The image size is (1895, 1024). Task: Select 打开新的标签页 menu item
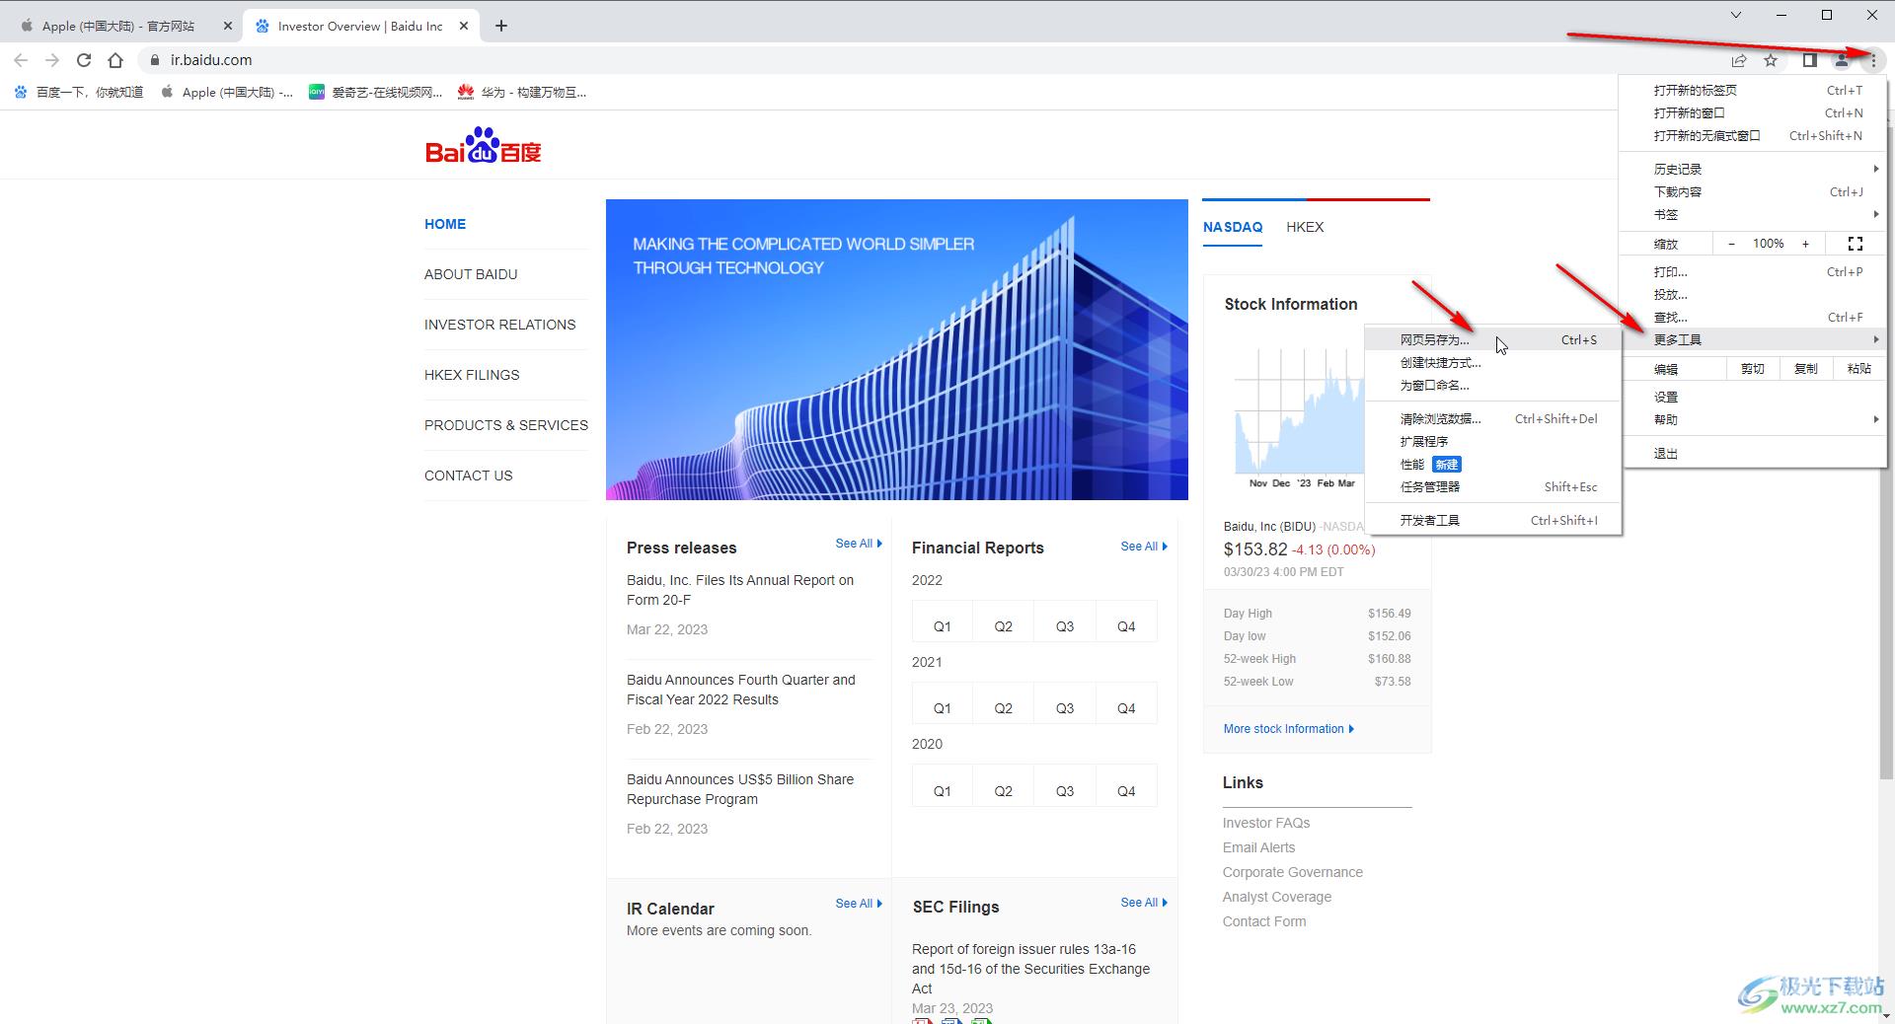pyautogui.click(x=1754, y=90)
